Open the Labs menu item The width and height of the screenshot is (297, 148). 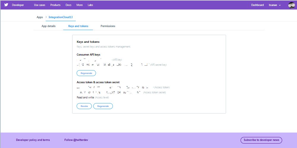pyautogui.click(x=90, y=5)
